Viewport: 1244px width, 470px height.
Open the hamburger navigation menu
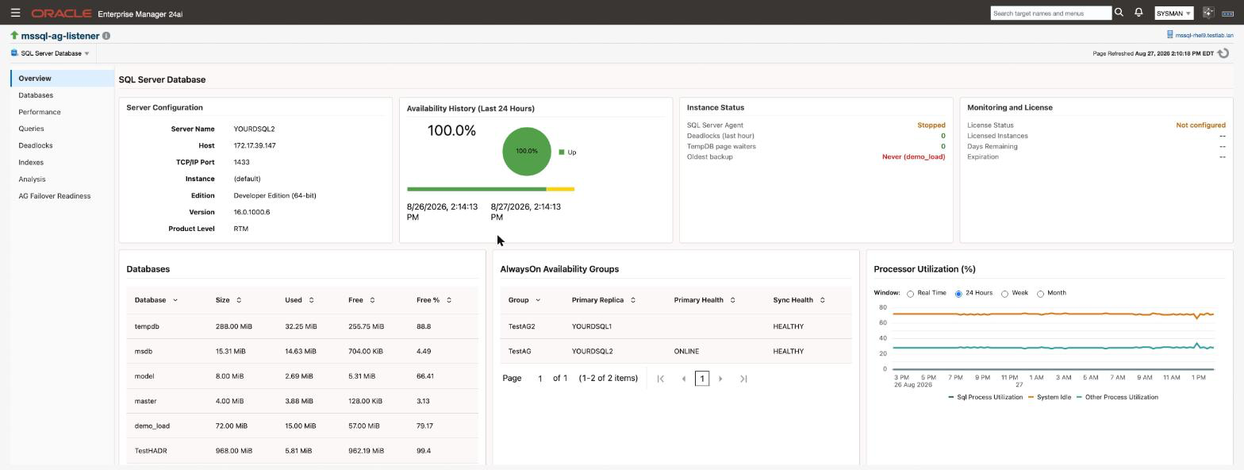(15, 13)
